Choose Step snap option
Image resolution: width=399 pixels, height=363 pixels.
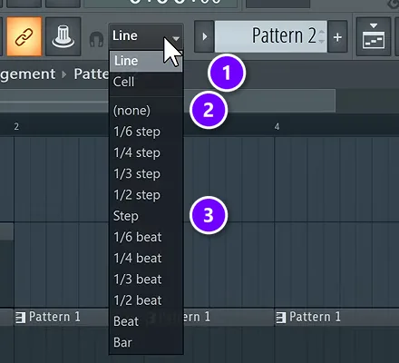pos(146,216)
